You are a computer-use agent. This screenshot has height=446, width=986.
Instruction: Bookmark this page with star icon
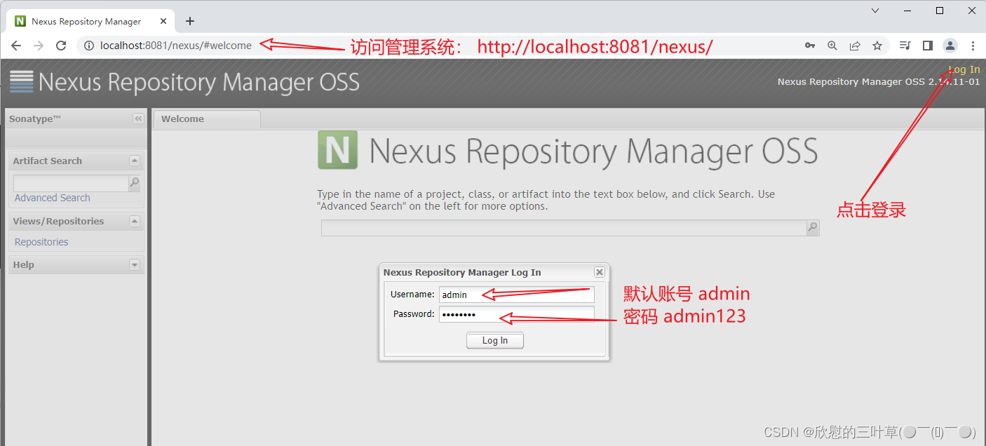tap(877, 46)
